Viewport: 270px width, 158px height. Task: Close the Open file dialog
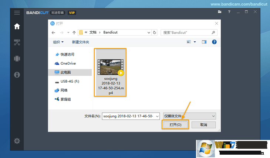216,24
